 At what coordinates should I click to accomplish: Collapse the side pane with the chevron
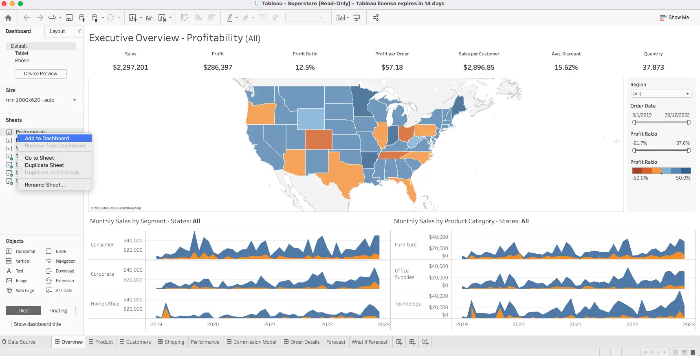tap(79, 31)
